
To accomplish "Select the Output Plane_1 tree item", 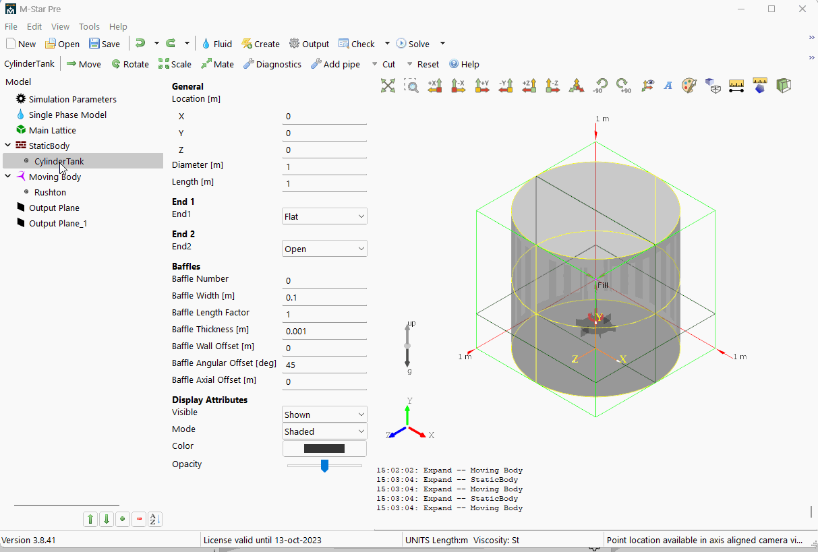I will coord(58,223).
